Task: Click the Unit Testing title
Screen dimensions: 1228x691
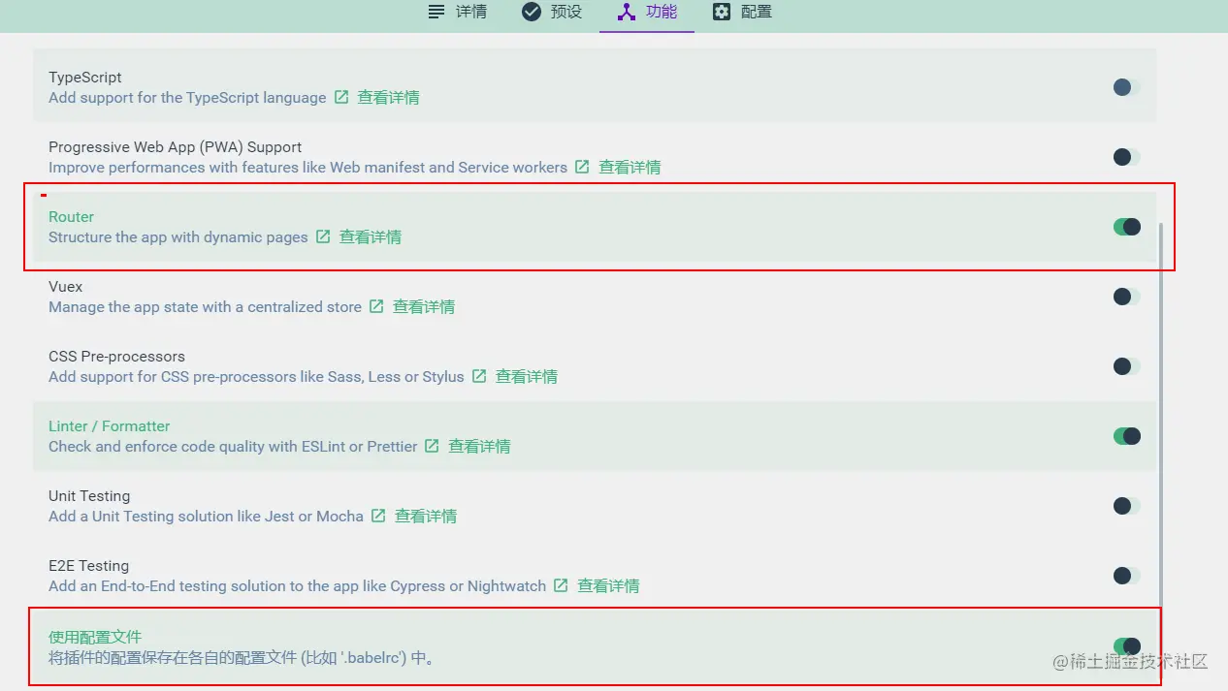Action: (x=89, y=496)
